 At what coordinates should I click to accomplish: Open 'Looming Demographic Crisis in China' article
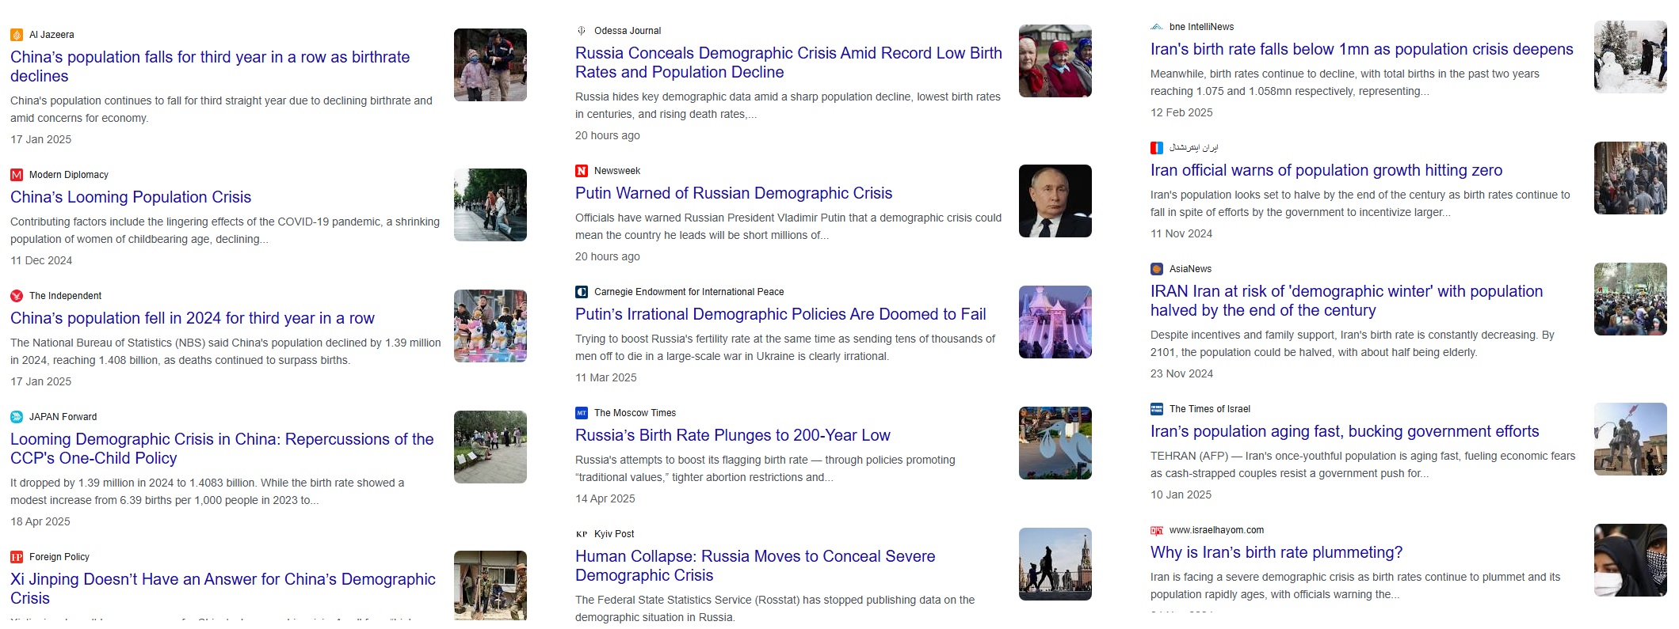(x=222, y=449)
